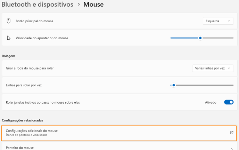Screen dimensions: 239x150
Task: Click the mouse pointer speed slider handle
Action: (x=200, y=38)
